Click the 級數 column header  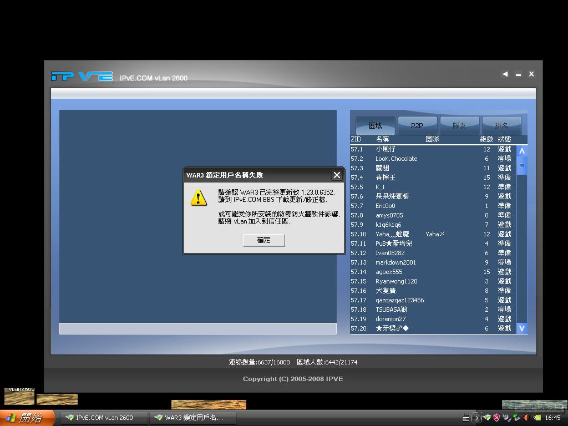tap(486, 139)
